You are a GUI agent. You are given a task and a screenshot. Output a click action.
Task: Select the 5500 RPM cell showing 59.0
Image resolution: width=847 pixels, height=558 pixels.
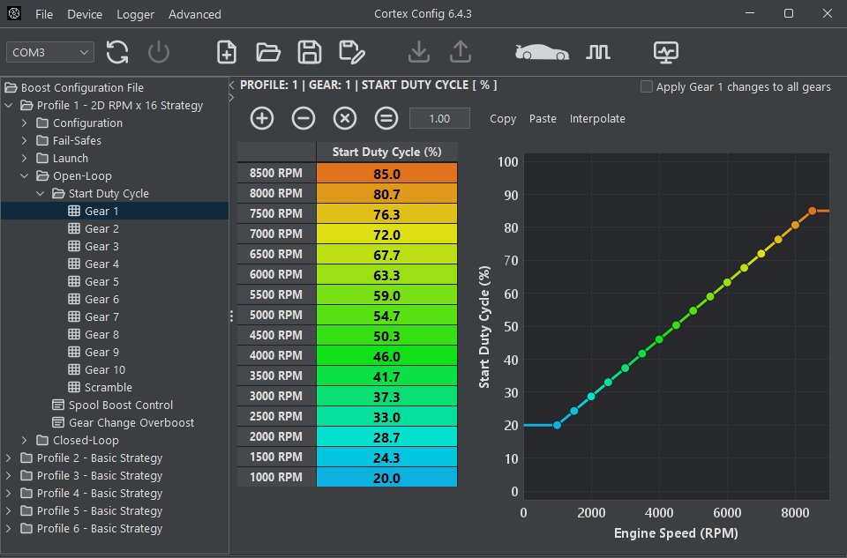click(x=386, y=295)
